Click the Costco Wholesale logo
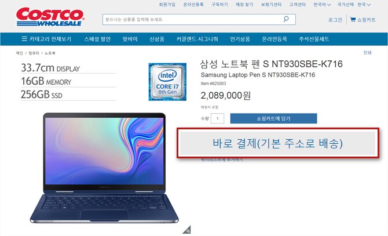Viewport: 388px width, 236px height. [x=50, y=17]
